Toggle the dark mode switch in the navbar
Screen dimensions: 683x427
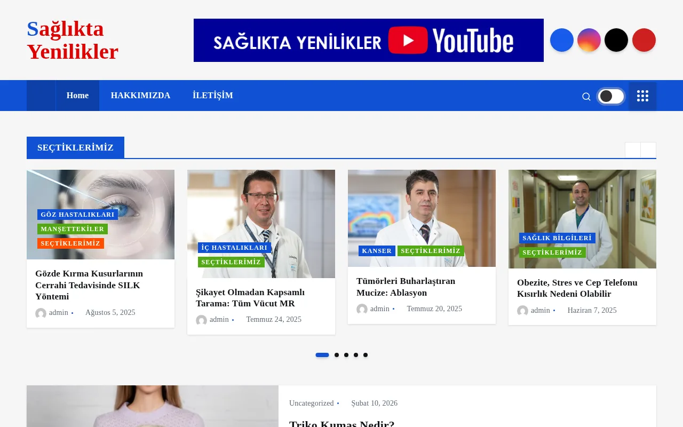click(610, 96)
